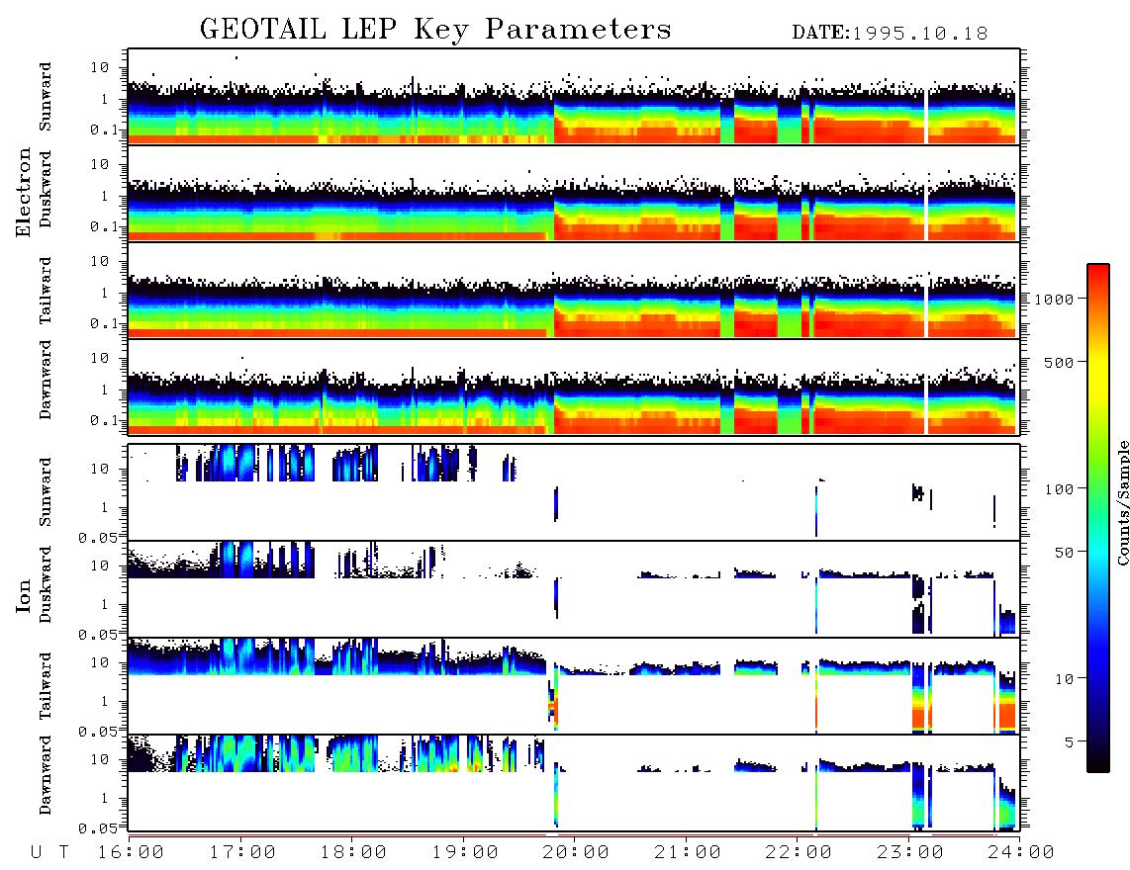This screenshot has height=870, width=1130.
Task: Click the Electron 'Dawnward' panel label
Action: [x=46, y=380]
